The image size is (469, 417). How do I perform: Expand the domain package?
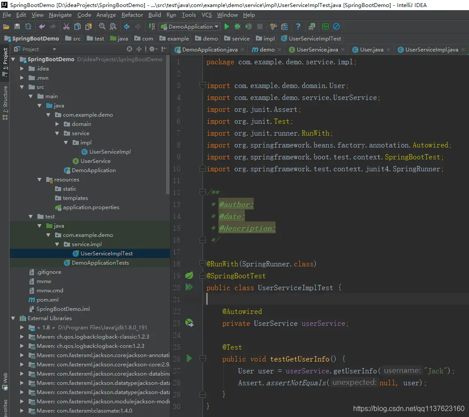coord(57,124)
